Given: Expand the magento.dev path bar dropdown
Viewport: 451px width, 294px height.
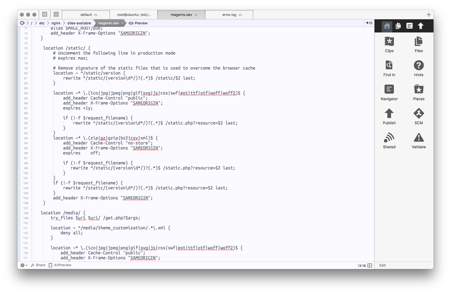Looking at the screenshot, I should 123,23.
